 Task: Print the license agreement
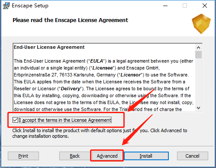click(23, 156)
